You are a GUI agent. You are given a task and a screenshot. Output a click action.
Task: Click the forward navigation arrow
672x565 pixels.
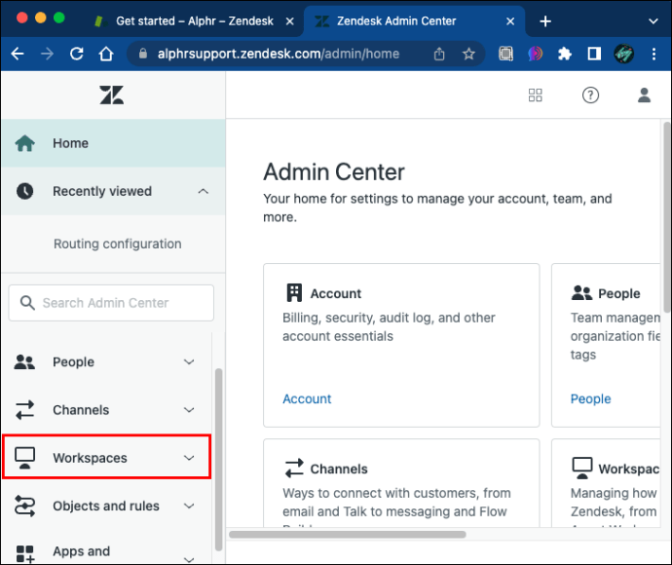(x=47, y=54)
